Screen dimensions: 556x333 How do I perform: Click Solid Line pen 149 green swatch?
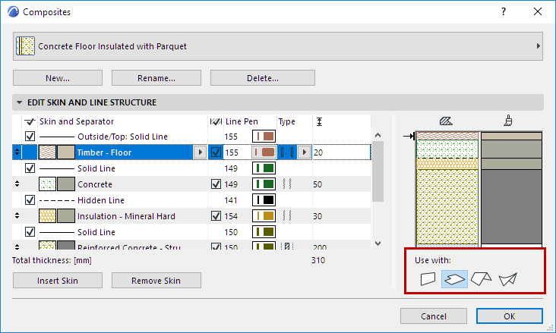[x=264, y=168]
